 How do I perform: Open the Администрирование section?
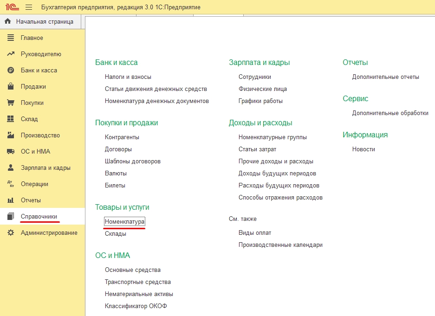pos(49,233)
